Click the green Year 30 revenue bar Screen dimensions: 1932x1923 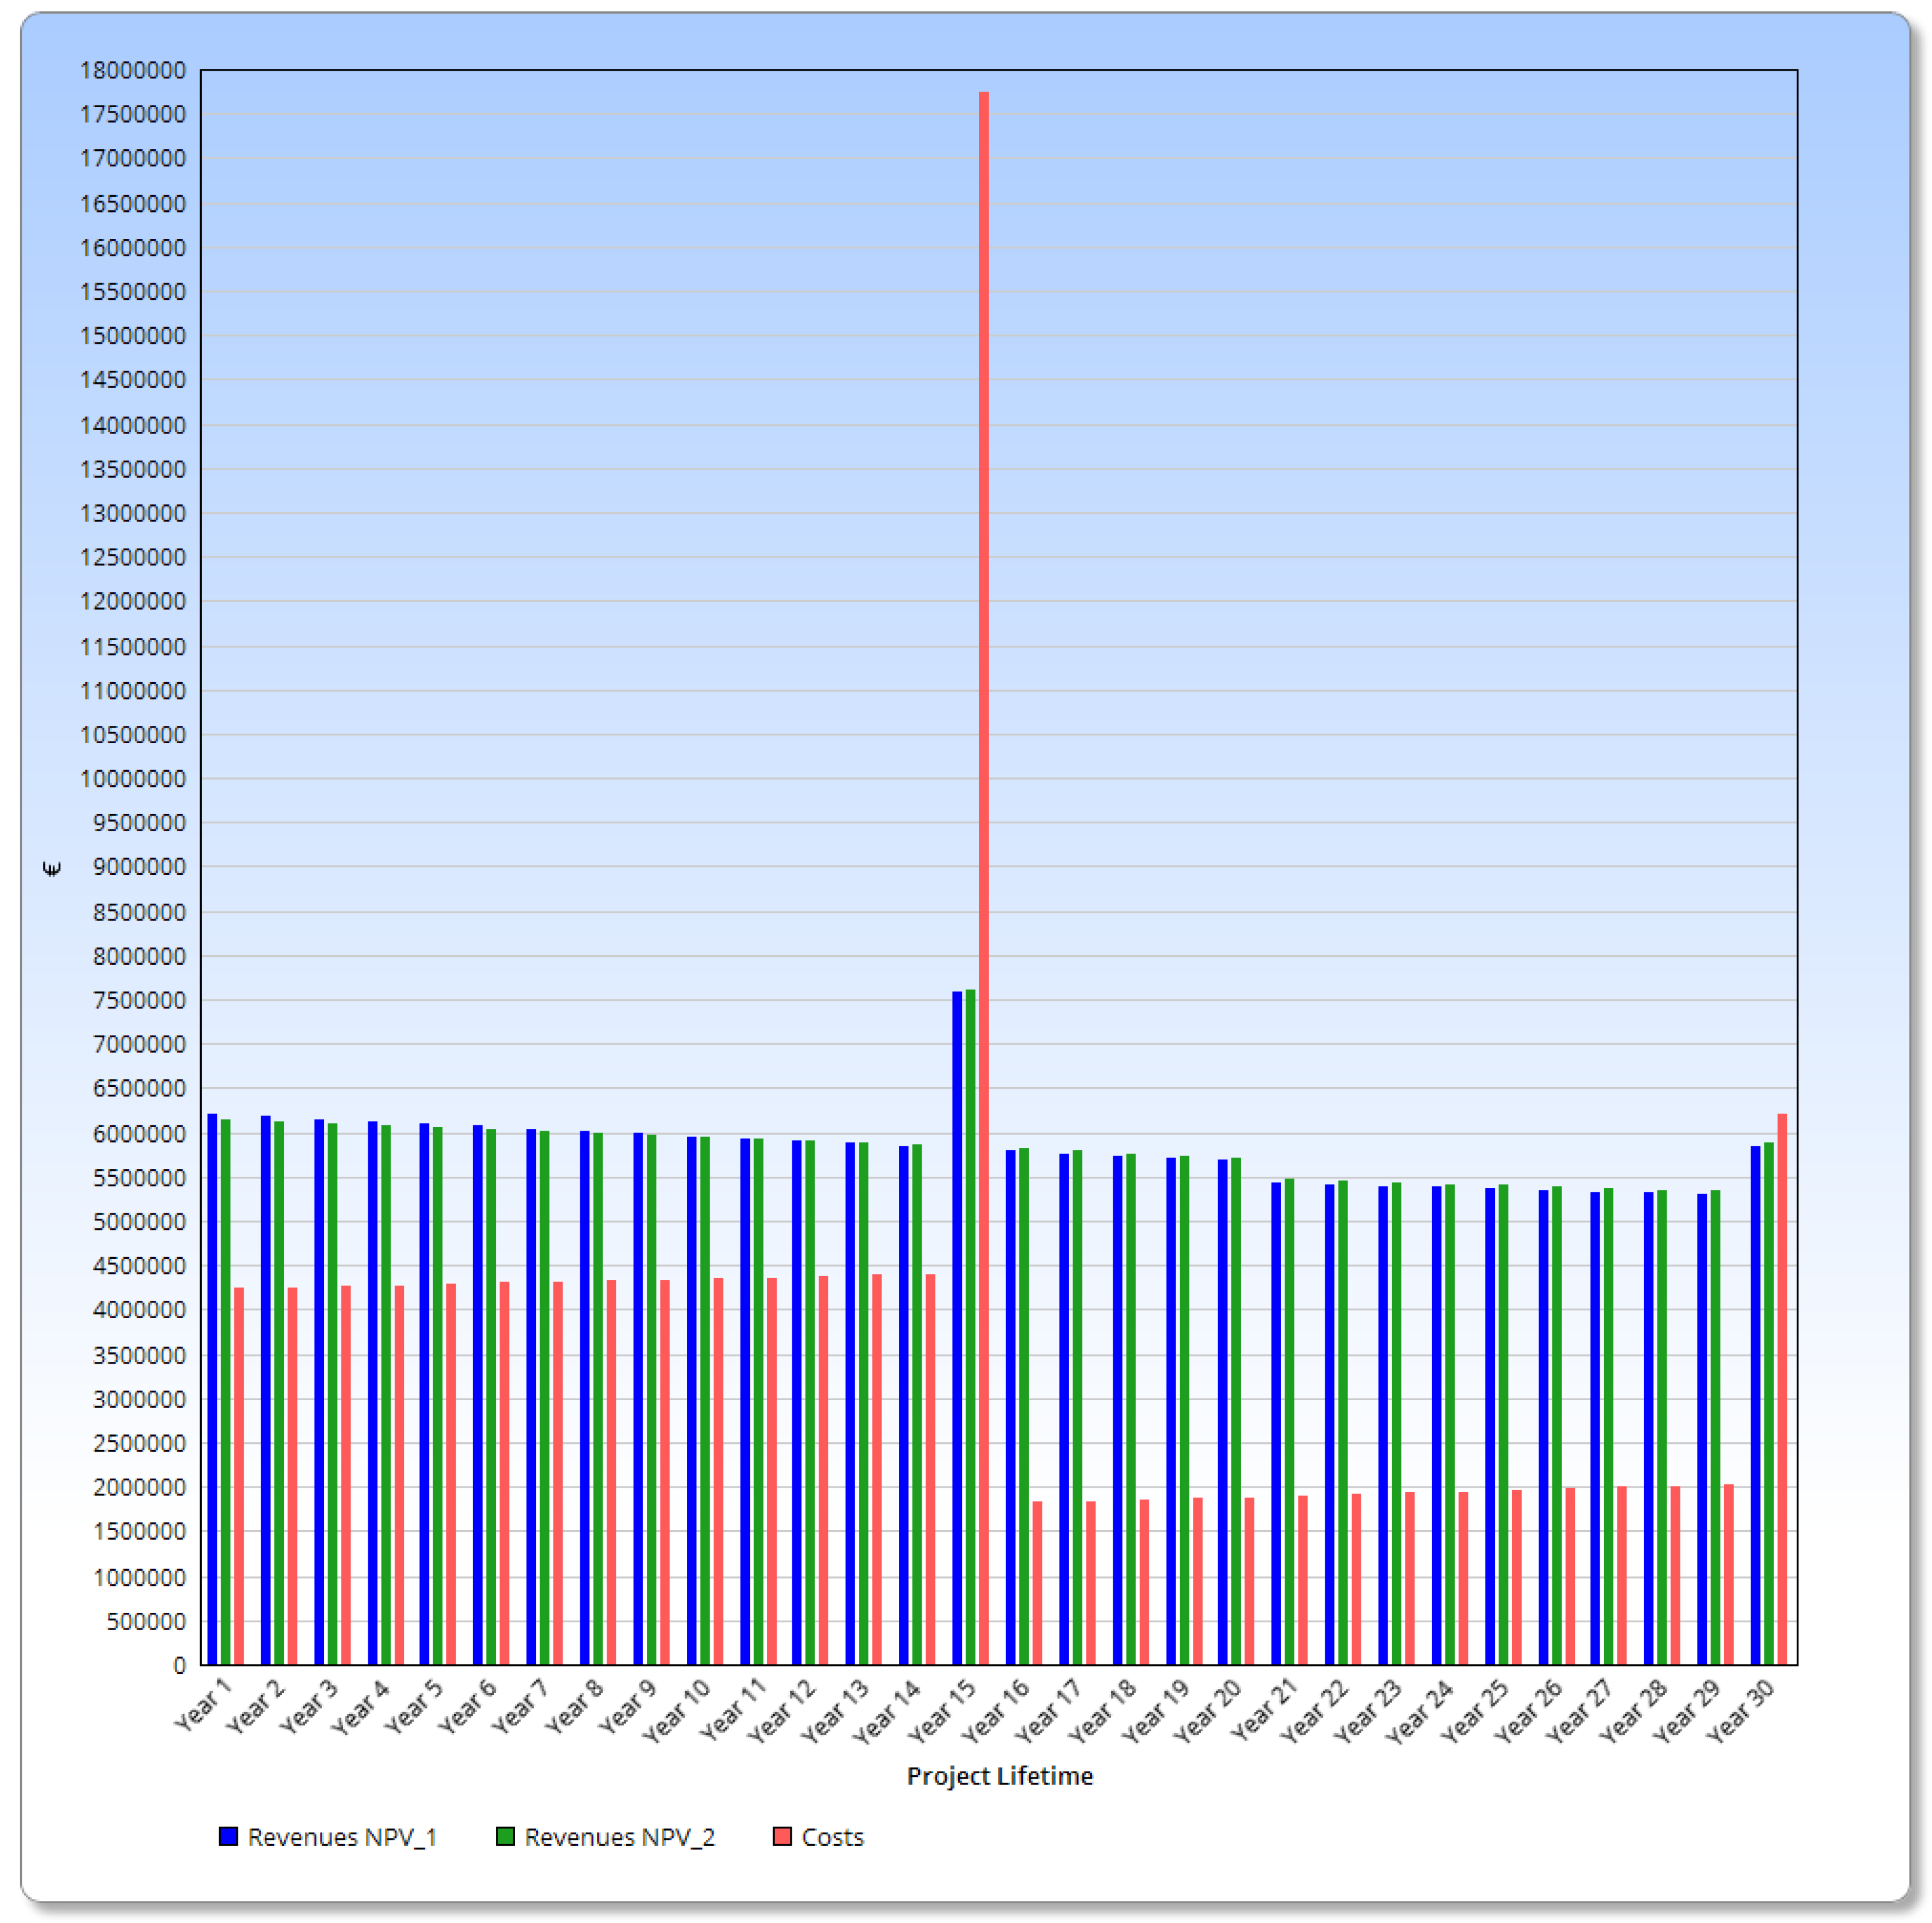click(1768, 1403)
